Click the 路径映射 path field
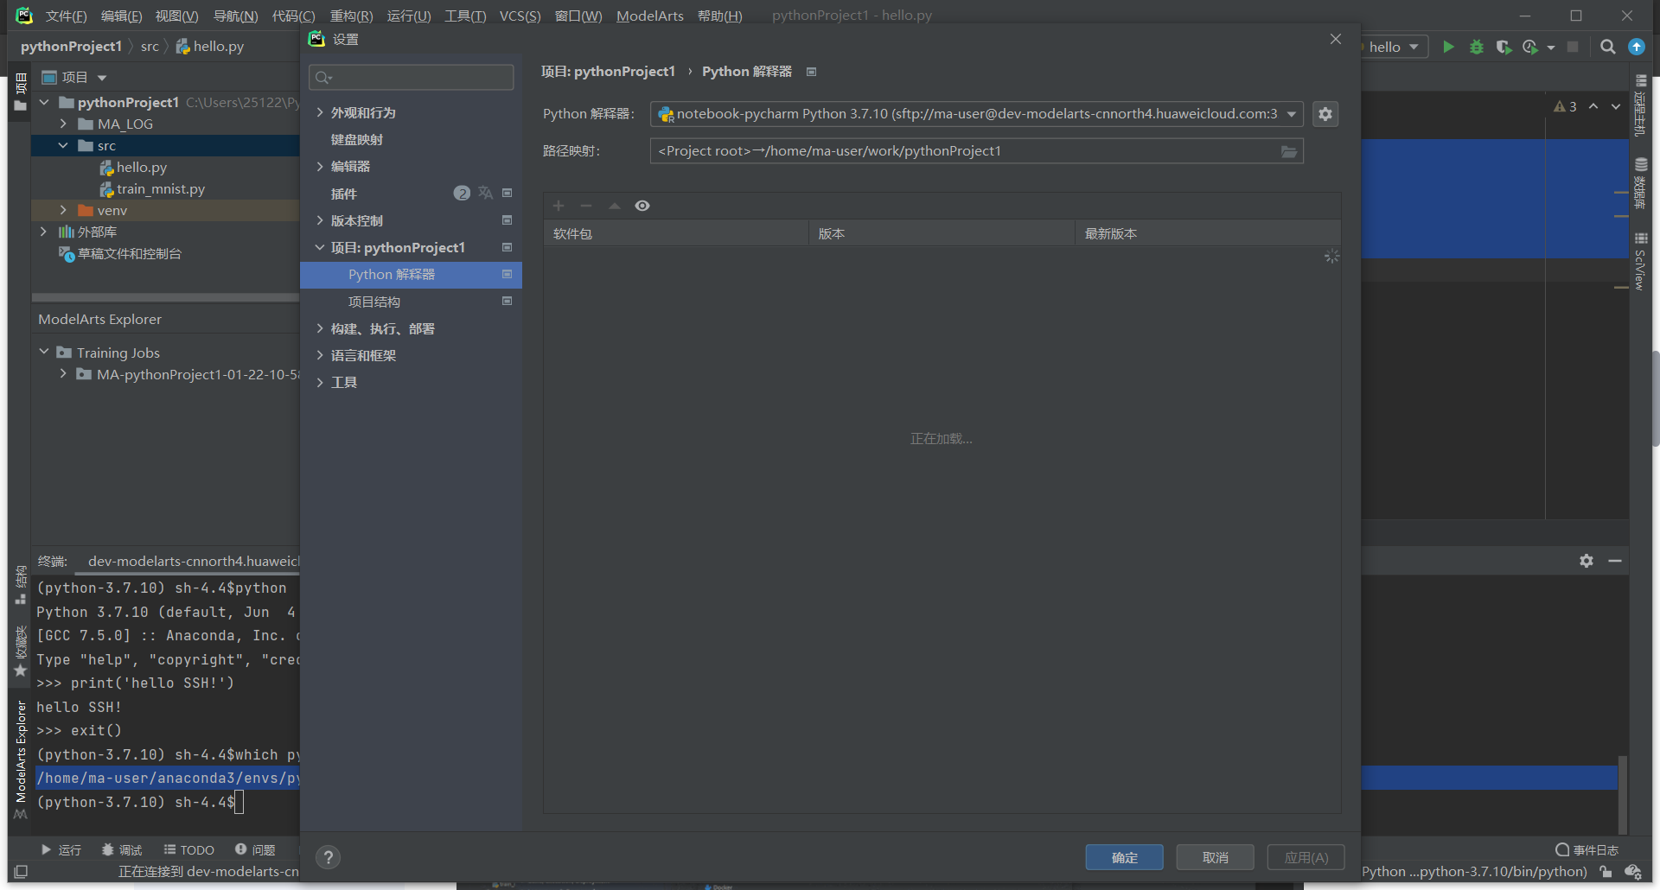Viewport: 1660px width, 890px height. click(977, 151)
